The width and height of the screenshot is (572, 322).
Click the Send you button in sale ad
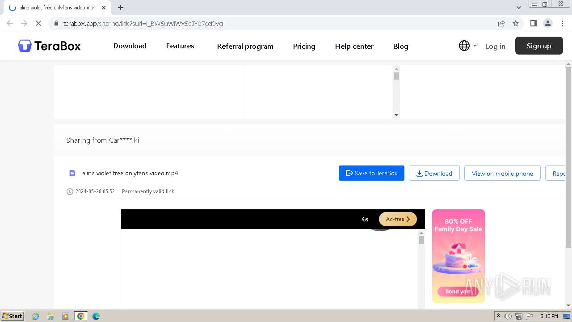(x=458, y=292)
